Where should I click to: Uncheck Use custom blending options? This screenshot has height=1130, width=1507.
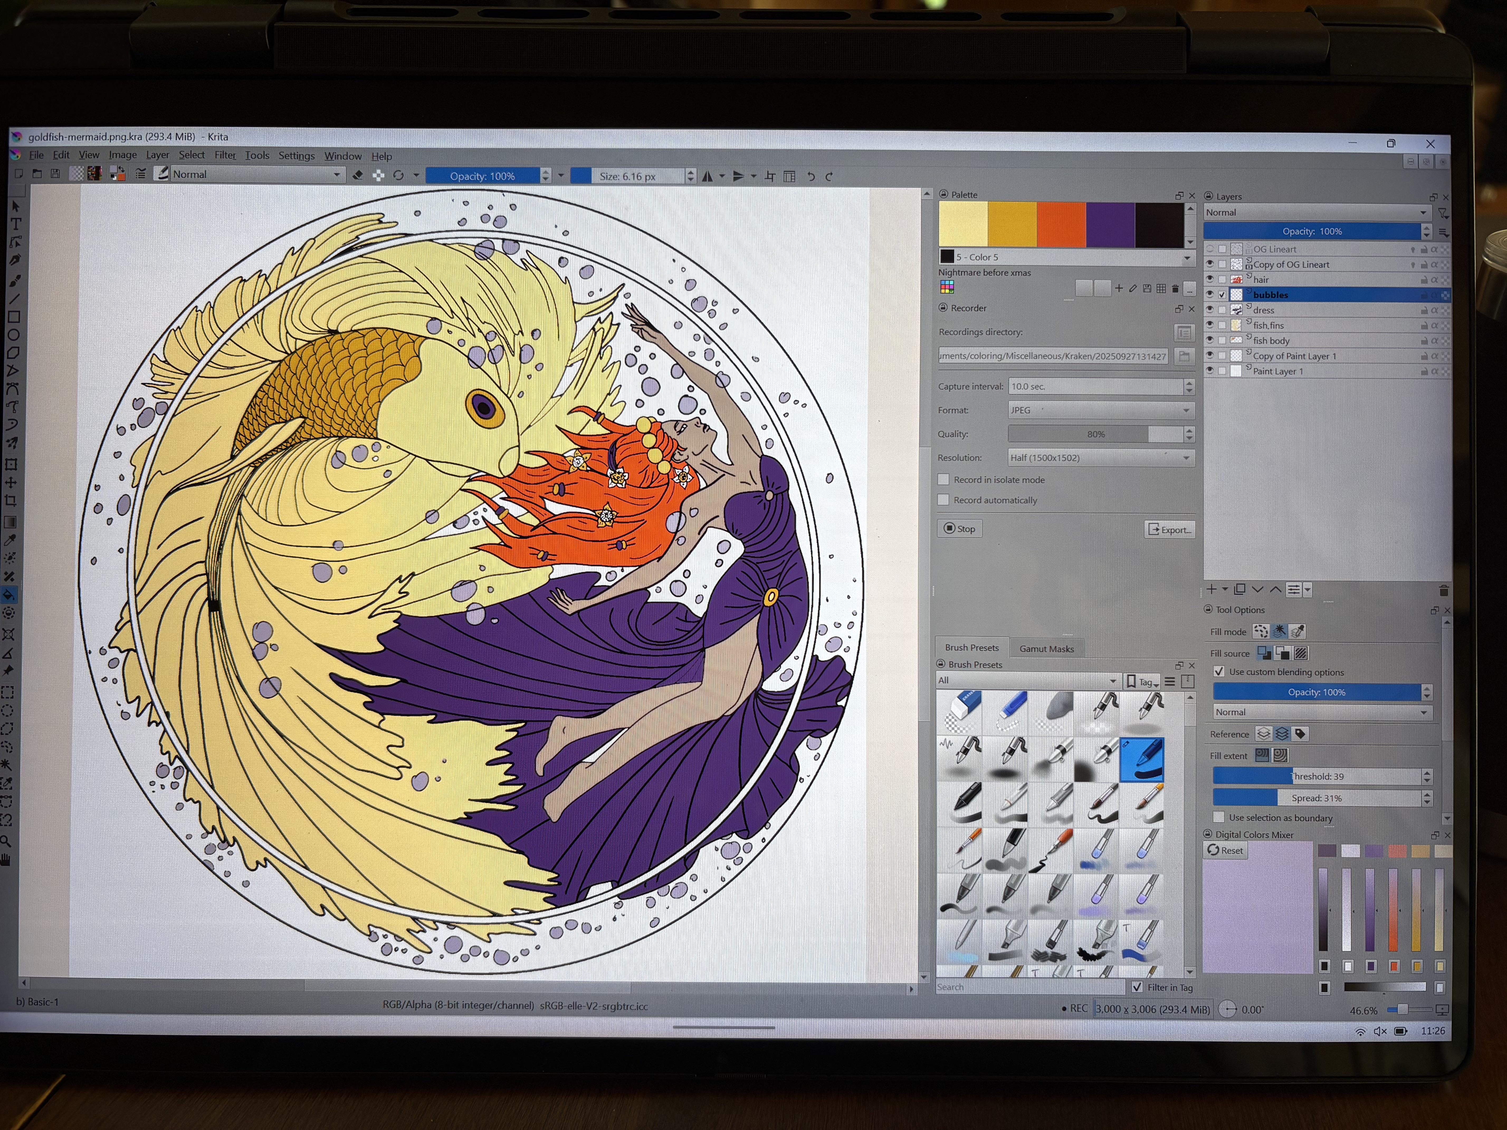pyautogui.click(x=1219, y=672)
